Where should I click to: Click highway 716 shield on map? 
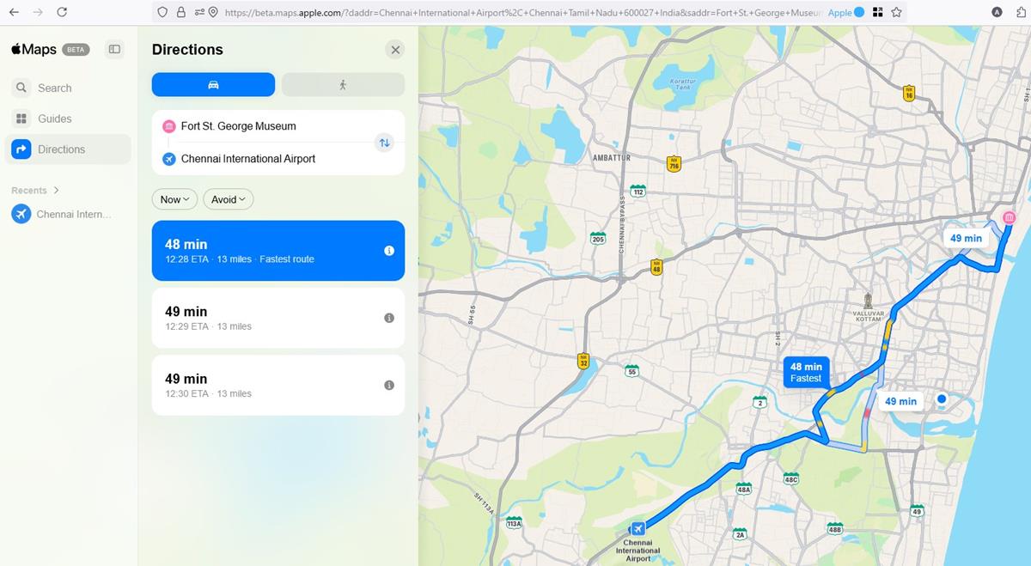click(x=674, y=163)
